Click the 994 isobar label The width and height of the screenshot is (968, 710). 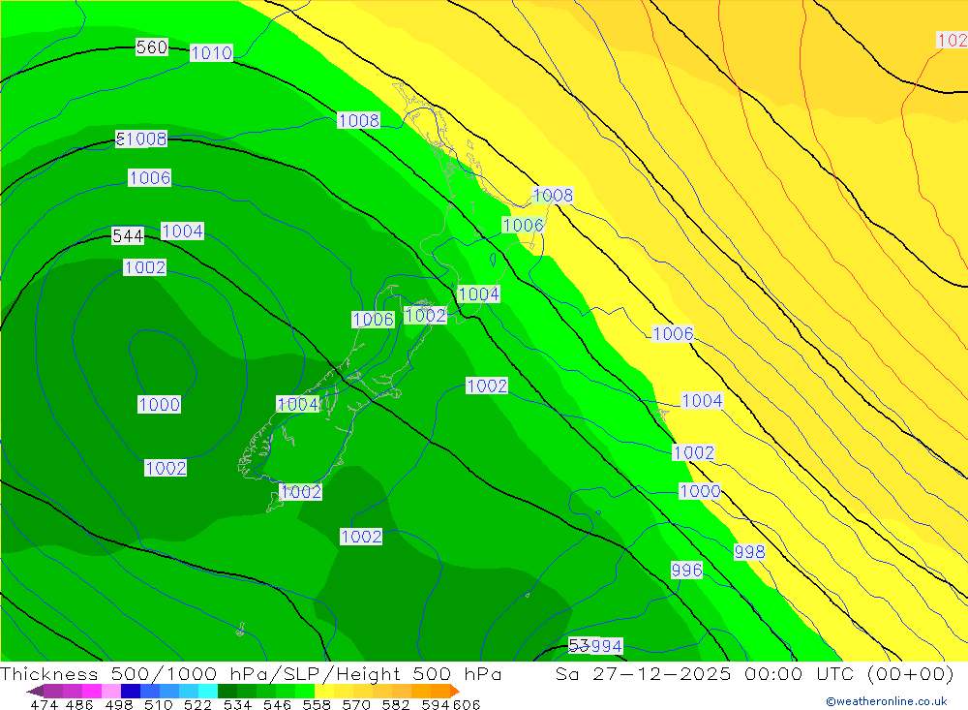coord(606,646)
